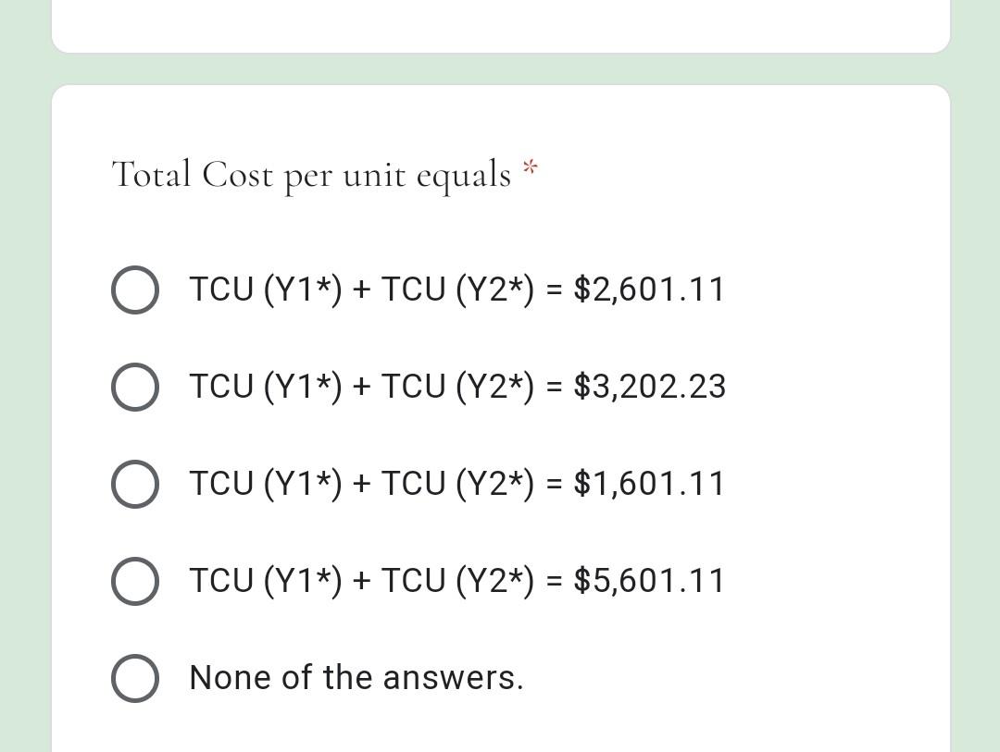Viewport: 1000px width, 752px height.
Task: Click the None of the answers label text
Action: (356, 677)
